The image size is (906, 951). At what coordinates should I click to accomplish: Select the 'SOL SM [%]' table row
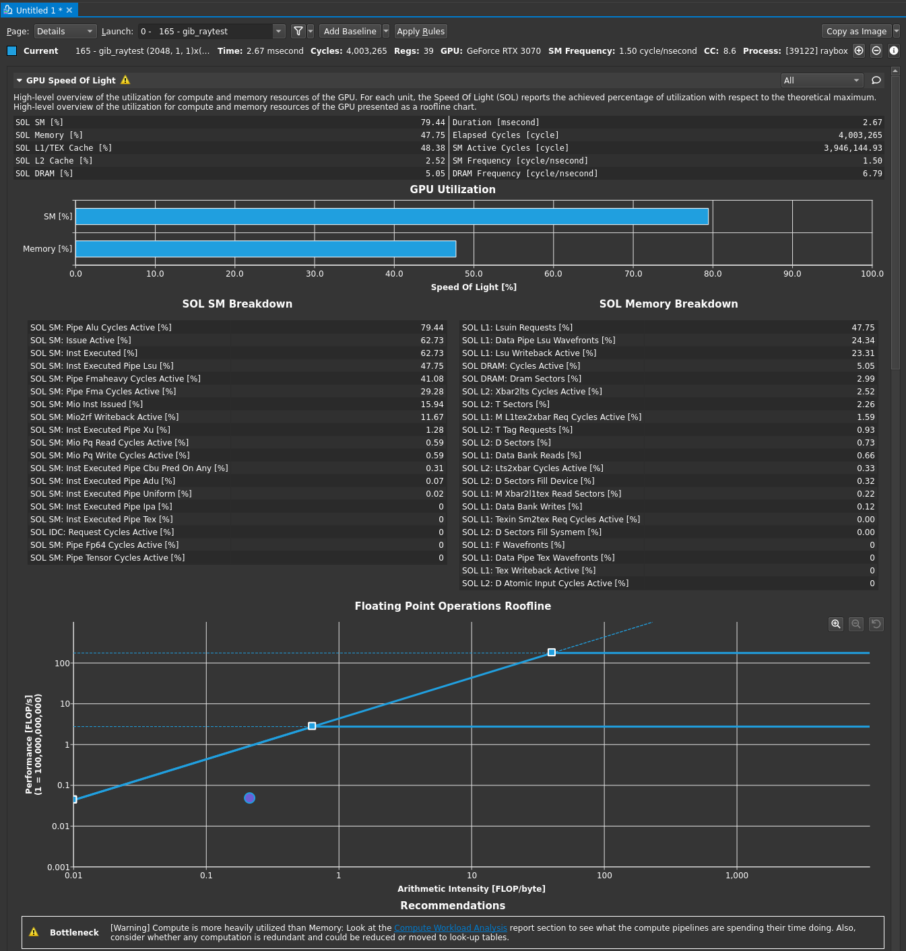tap(231, 122)
